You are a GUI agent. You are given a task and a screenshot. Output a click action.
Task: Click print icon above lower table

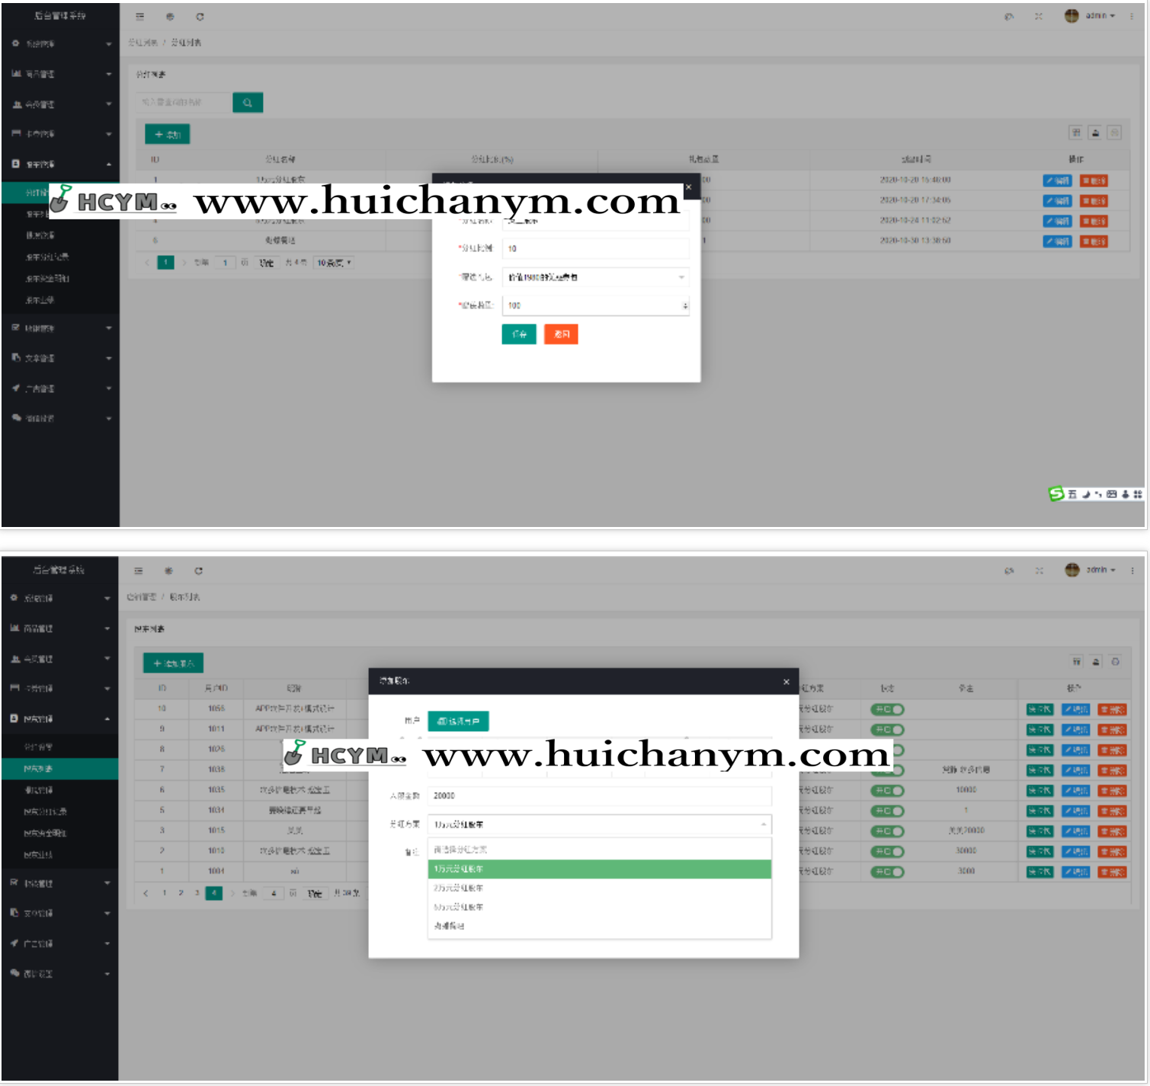tap(1115, 662)
